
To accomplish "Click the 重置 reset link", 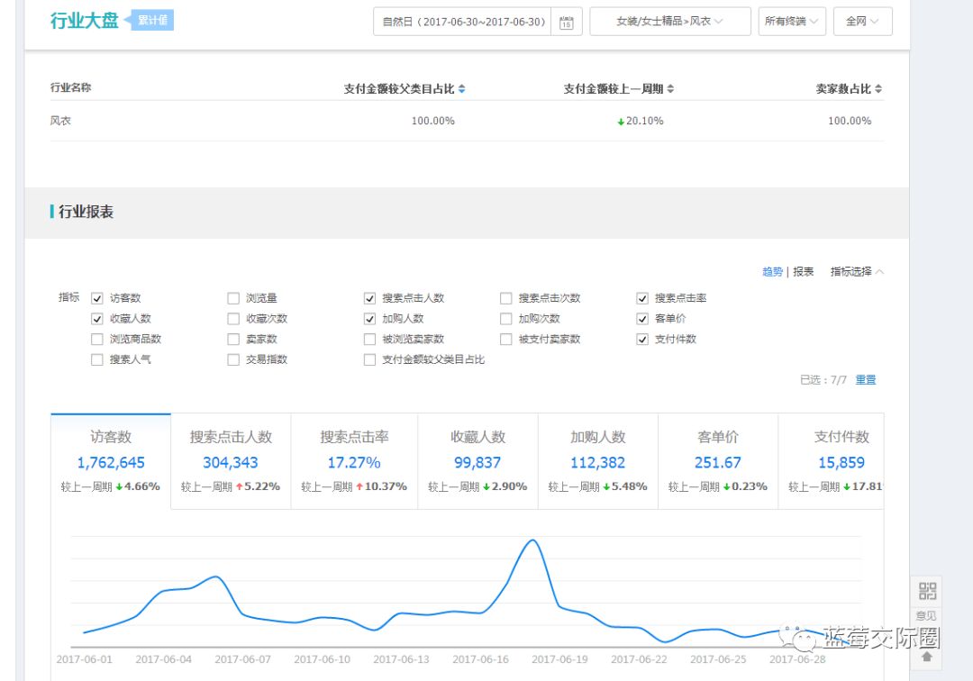I will coord(866,379).
